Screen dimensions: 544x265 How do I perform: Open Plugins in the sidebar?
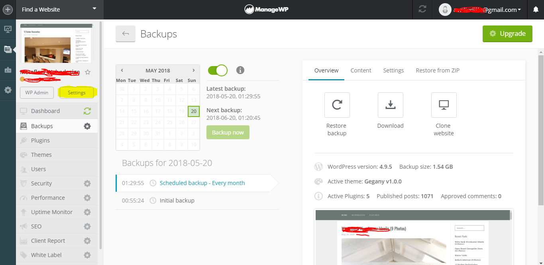point(57,140)
